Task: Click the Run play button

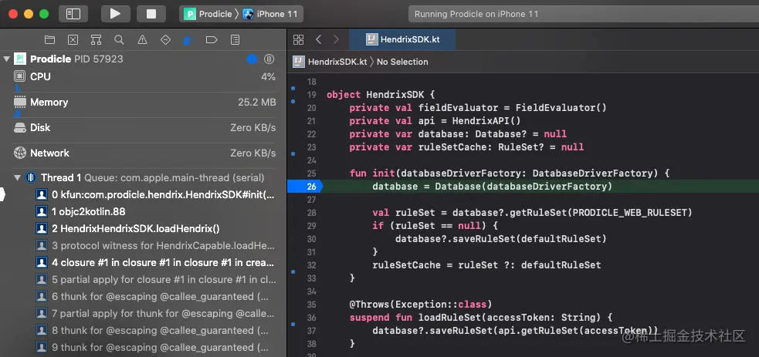Action: click(115, 14)
